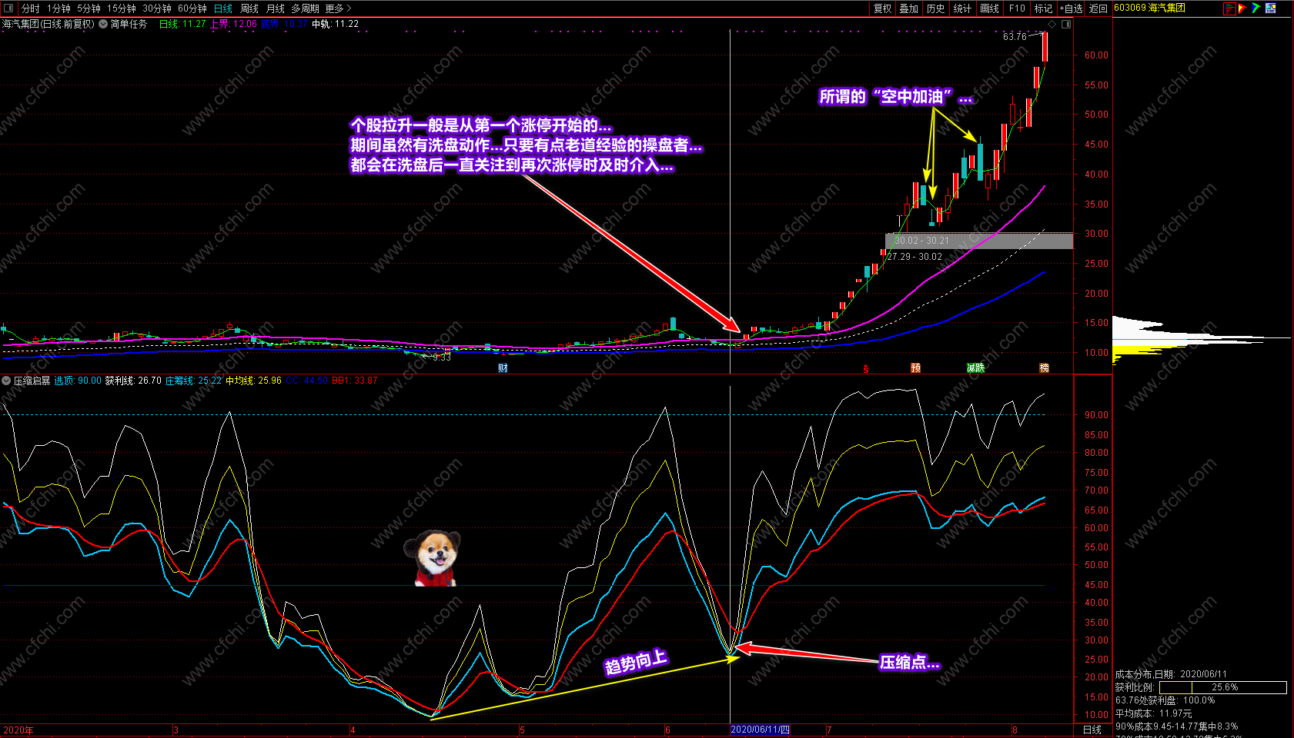Click the 63.76 high price label
1294x738 pixels.
(x=1015, y=37)
